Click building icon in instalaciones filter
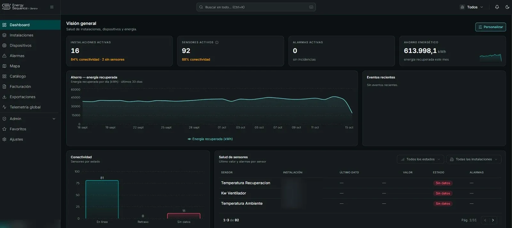The width and height of the screenshot is (512, 228). point(452,159)
